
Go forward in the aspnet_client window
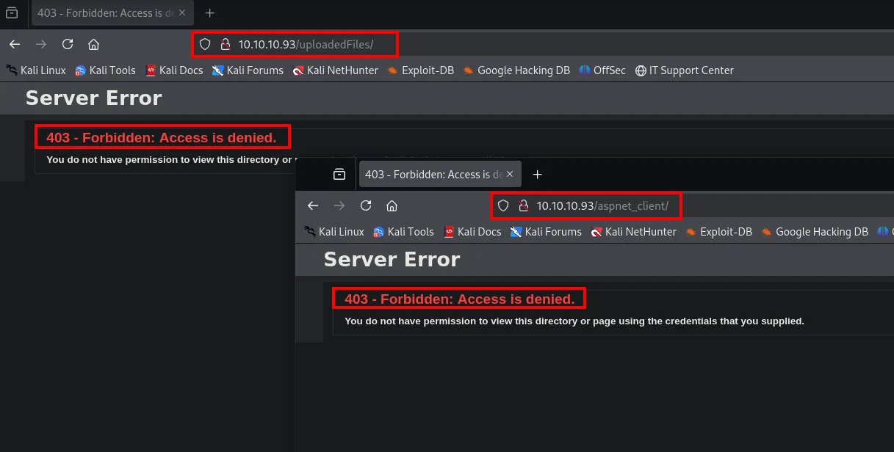(339, 205)
